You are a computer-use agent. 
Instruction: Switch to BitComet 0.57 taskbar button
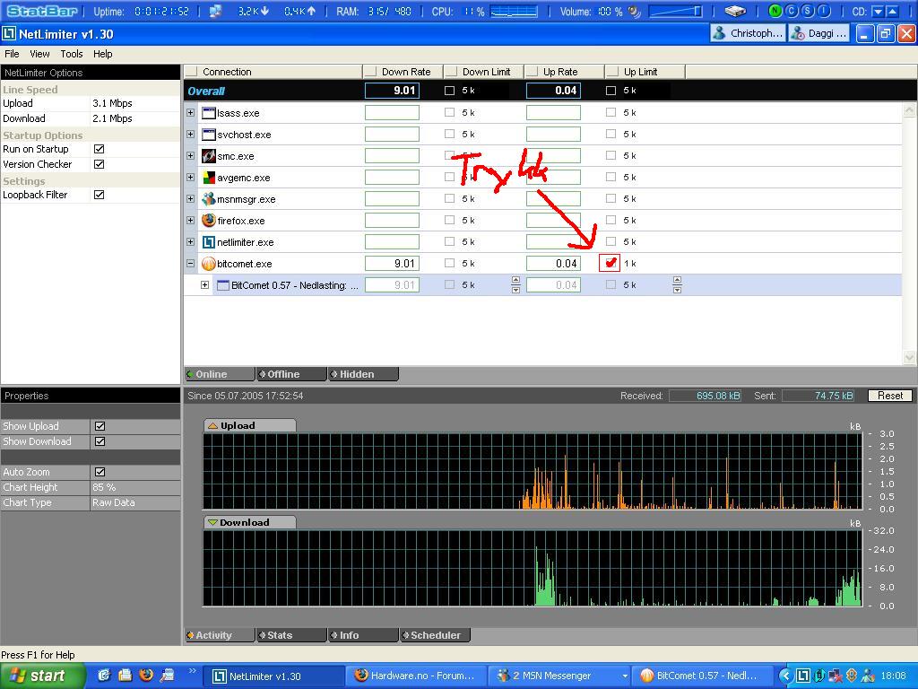coord(701,676)
